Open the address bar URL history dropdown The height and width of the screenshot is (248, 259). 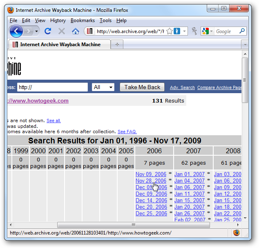click(x=184, y=31)
